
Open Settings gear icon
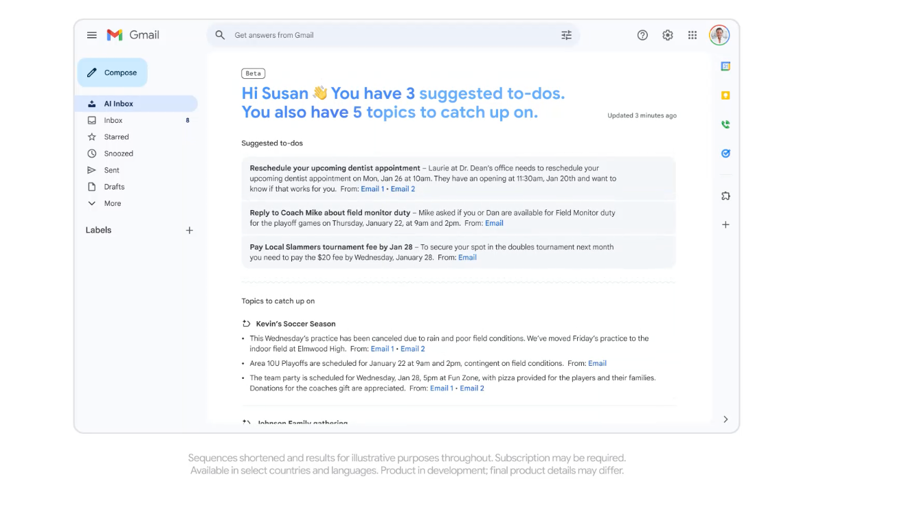point(667,35)
